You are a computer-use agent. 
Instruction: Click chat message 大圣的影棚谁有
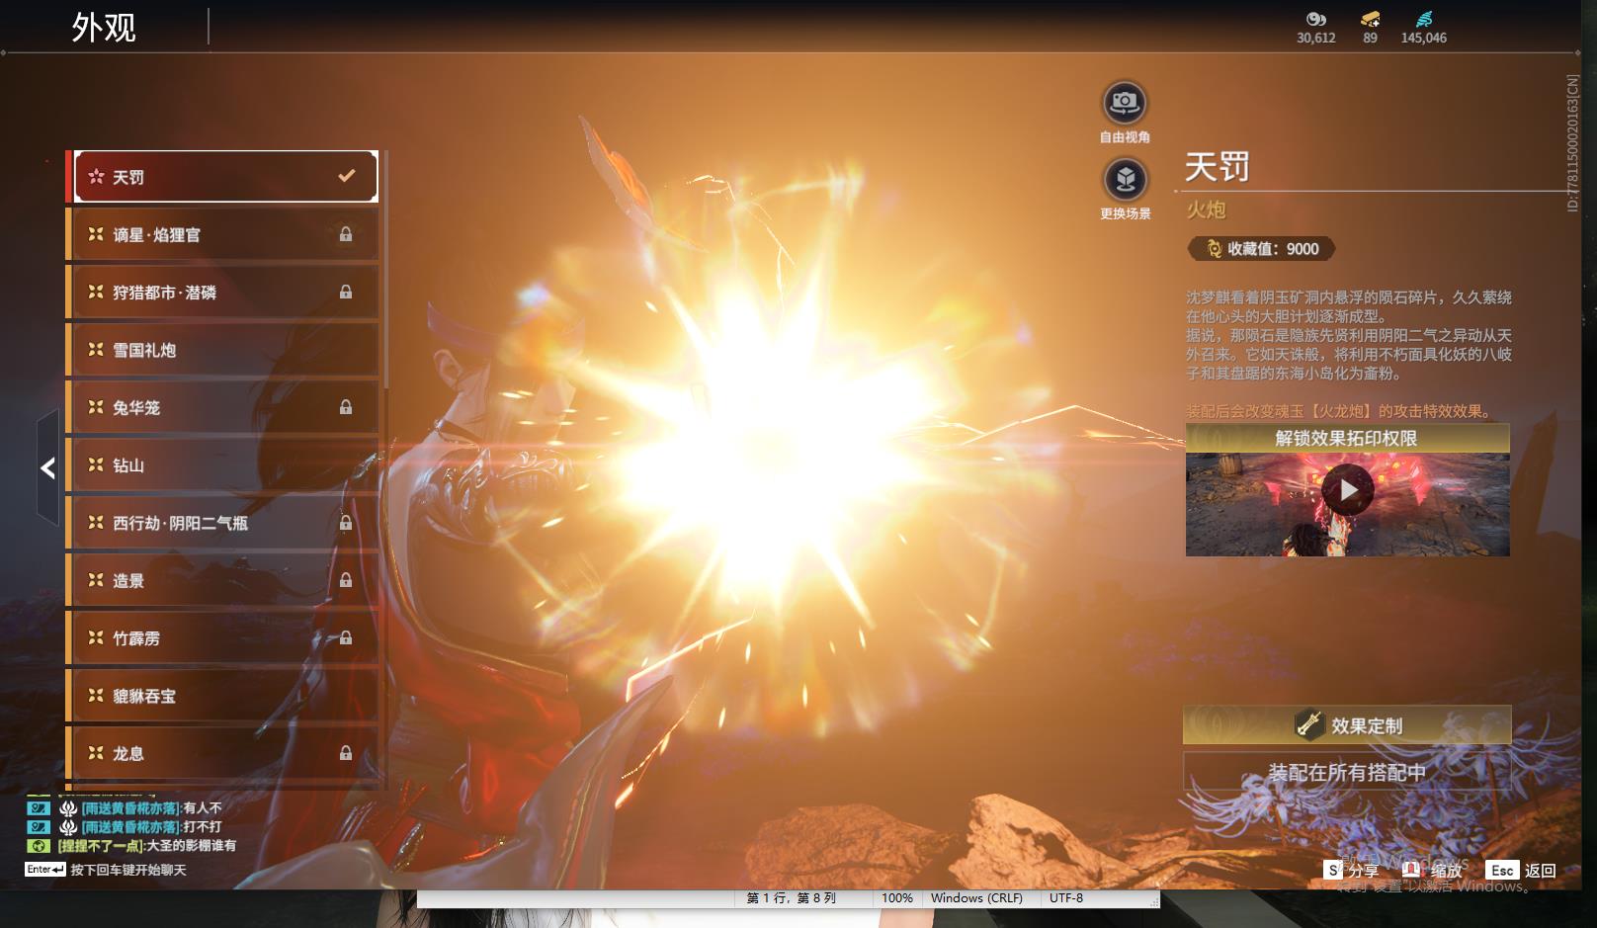click(x=192, y=846)
